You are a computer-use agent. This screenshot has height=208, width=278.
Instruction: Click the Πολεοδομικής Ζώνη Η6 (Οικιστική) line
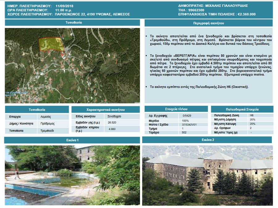click(x=199, y=87)
